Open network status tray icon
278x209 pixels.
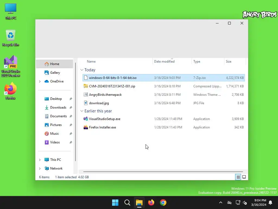[238, 202]
